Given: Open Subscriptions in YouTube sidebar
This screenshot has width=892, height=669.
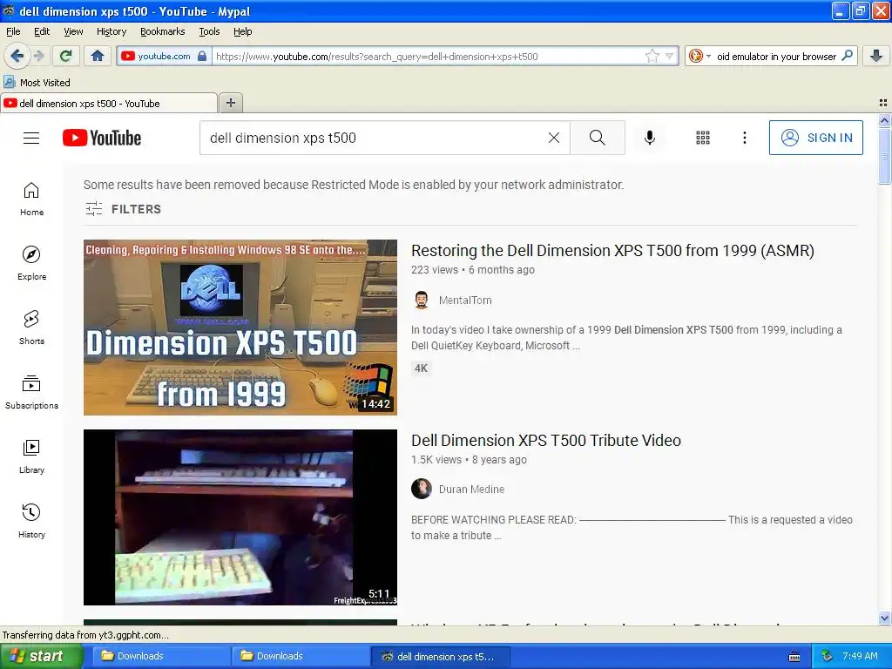Looking at the screenshot, I should [32, 392].
